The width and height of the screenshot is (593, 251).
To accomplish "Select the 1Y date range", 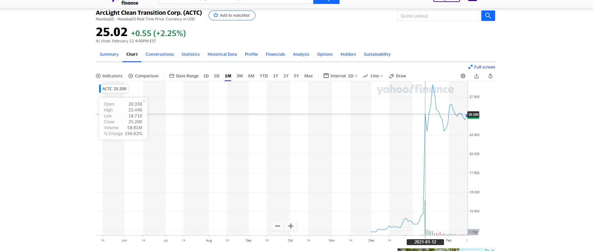I will click(276, 76).
